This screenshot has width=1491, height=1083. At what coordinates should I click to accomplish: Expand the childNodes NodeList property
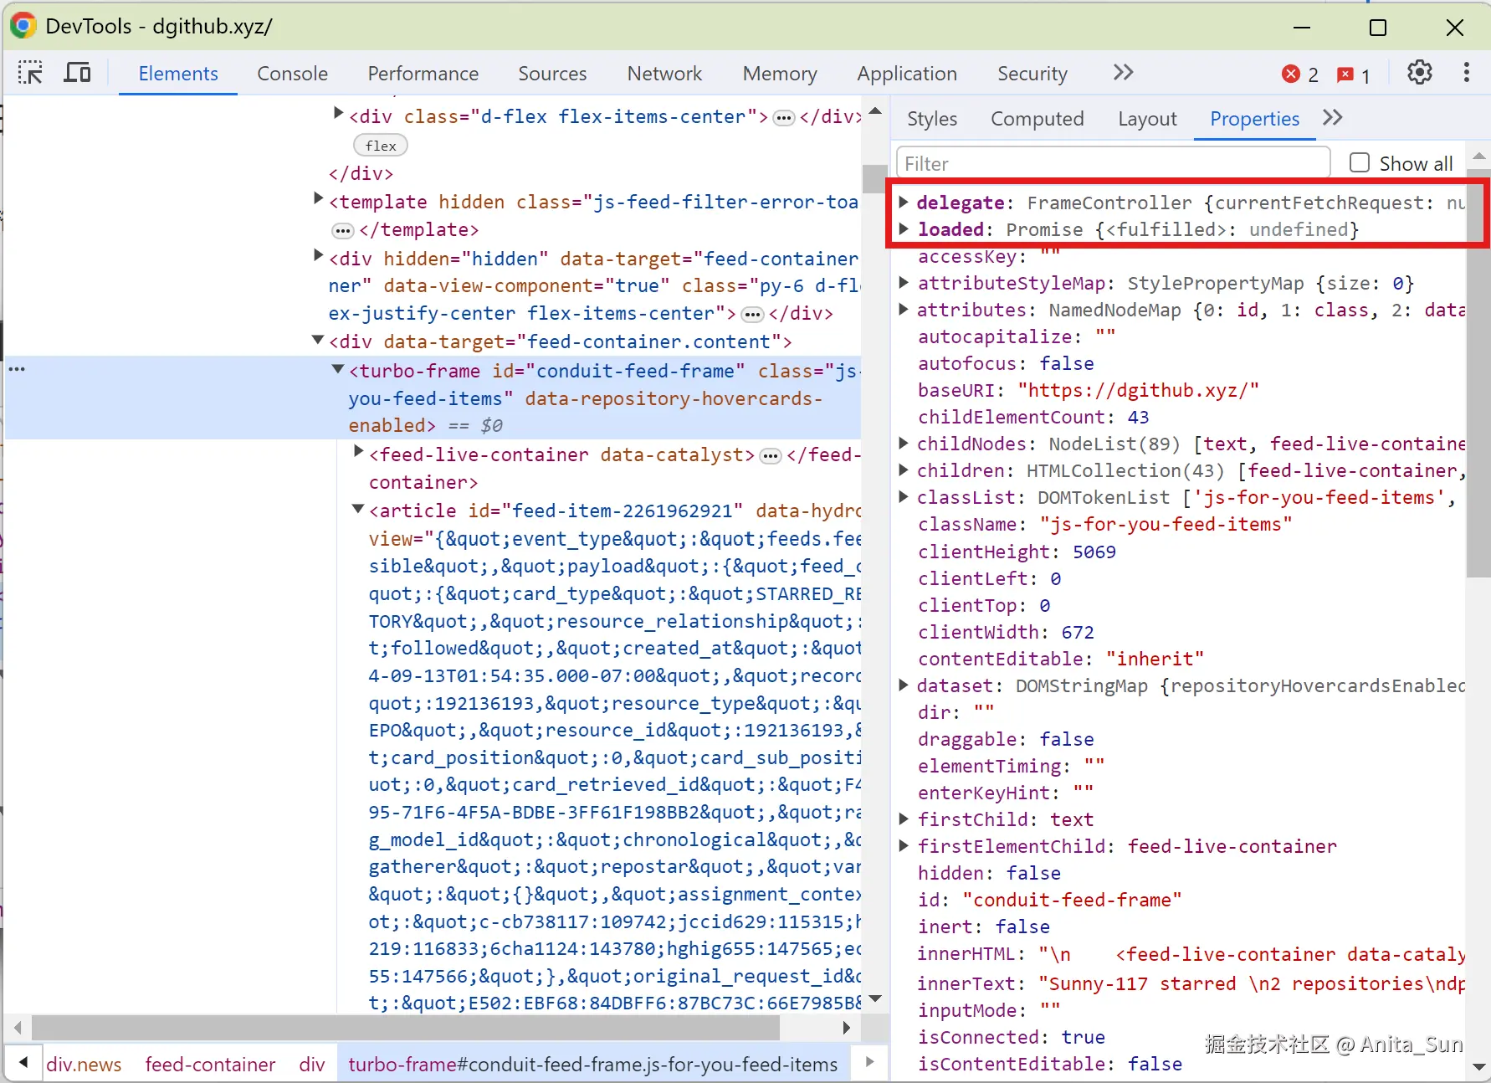pyautogui.click(x=904, y=443)
